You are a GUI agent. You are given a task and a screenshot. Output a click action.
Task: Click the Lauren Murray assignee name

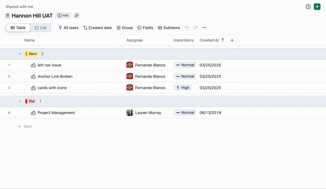[148, 113]
